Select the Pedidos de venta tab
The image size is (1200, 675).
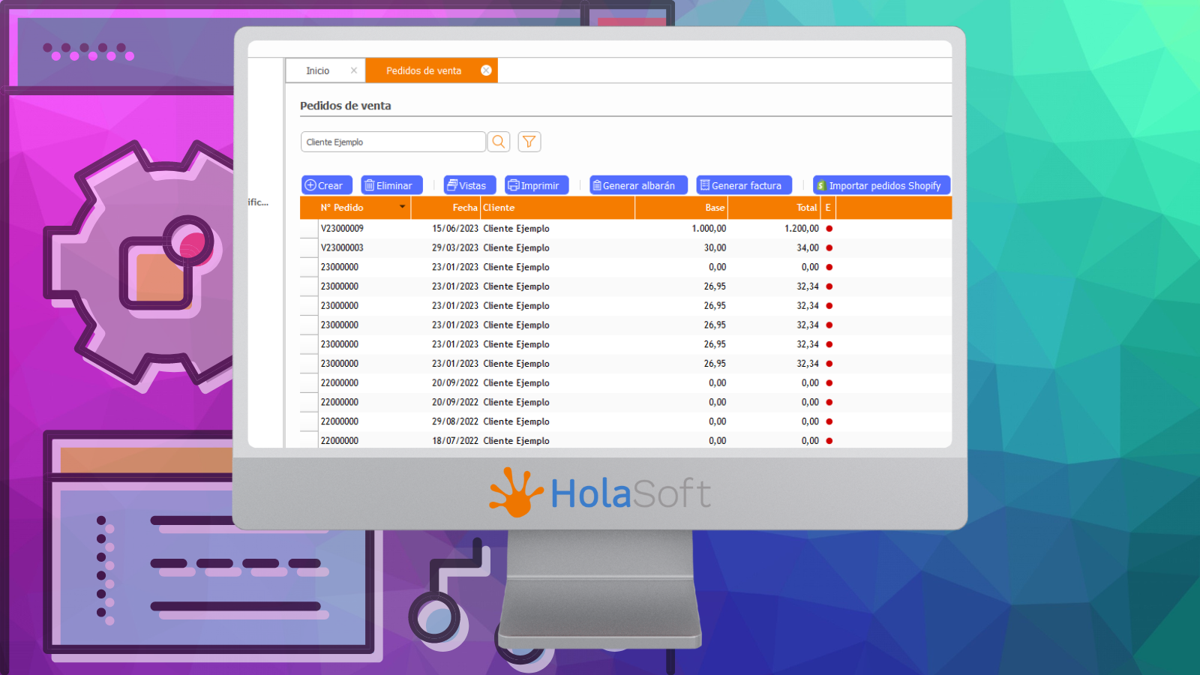(424, 70)
